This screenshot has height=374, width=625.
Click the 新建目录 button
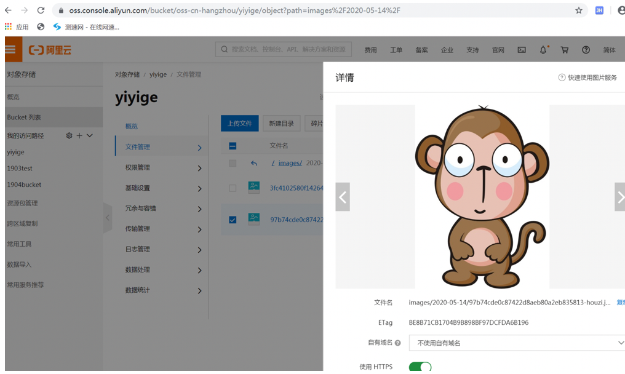coord(281,123)
